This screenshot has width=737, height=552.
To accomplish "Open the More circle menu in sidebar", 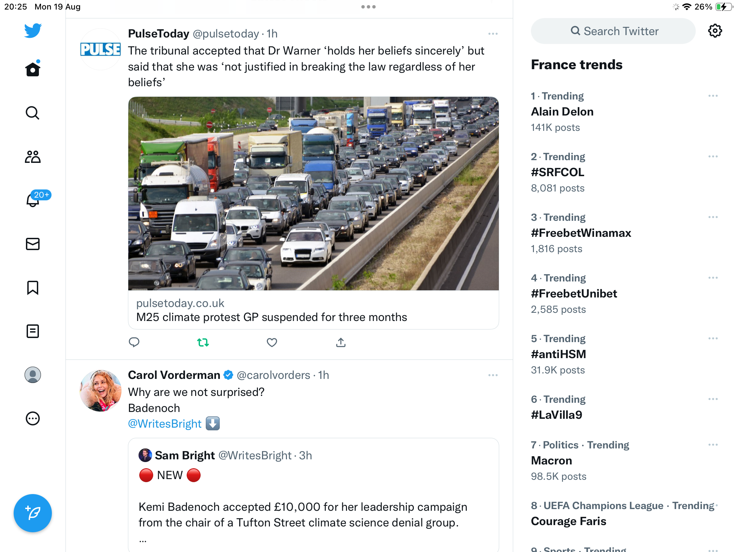I will tap(33, 418).
